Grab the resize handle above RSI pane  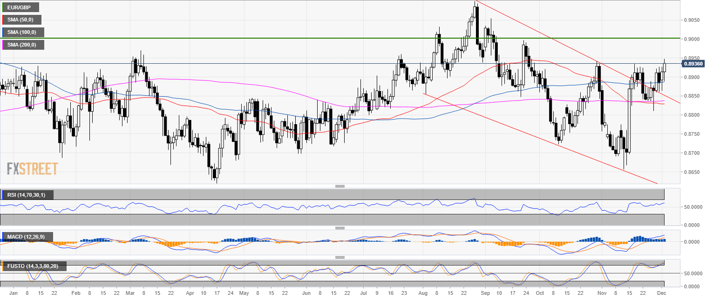pos(340,186)
